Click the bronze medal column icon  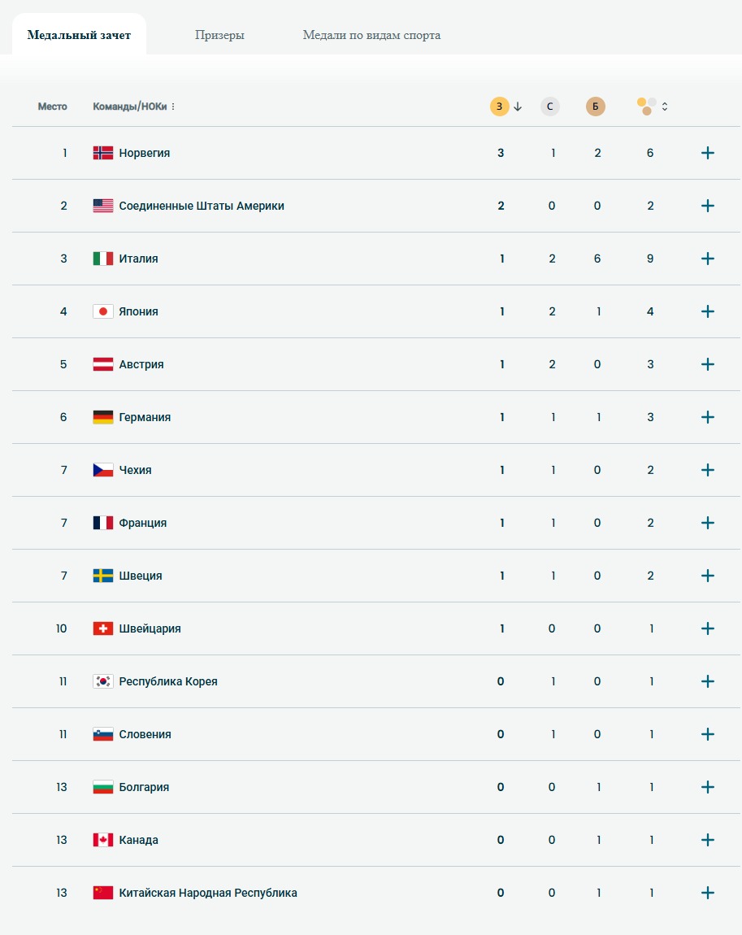coord(595,107)
